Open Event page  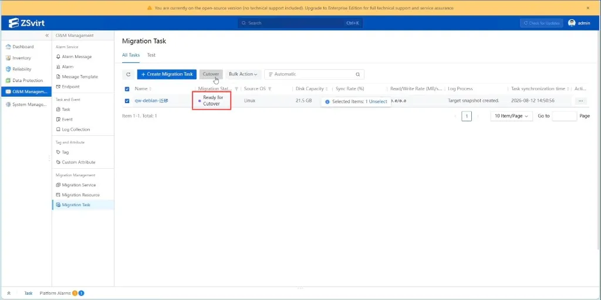[x=67, y=120]
